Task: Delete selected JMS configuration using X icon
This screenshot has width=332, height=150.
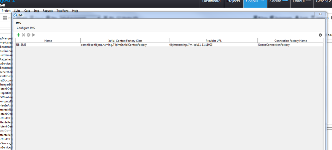Action: point(24,35)
